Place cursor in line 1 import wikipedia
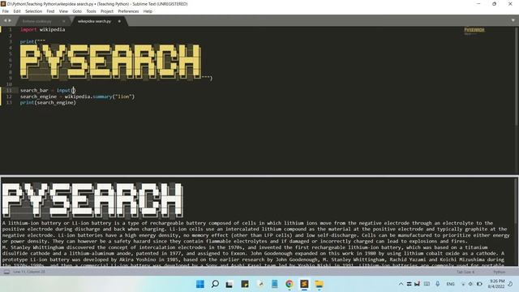 coord(43,29)
